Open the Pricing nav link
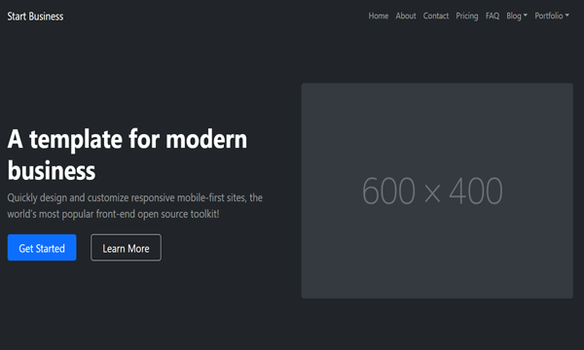 (467, 16)
